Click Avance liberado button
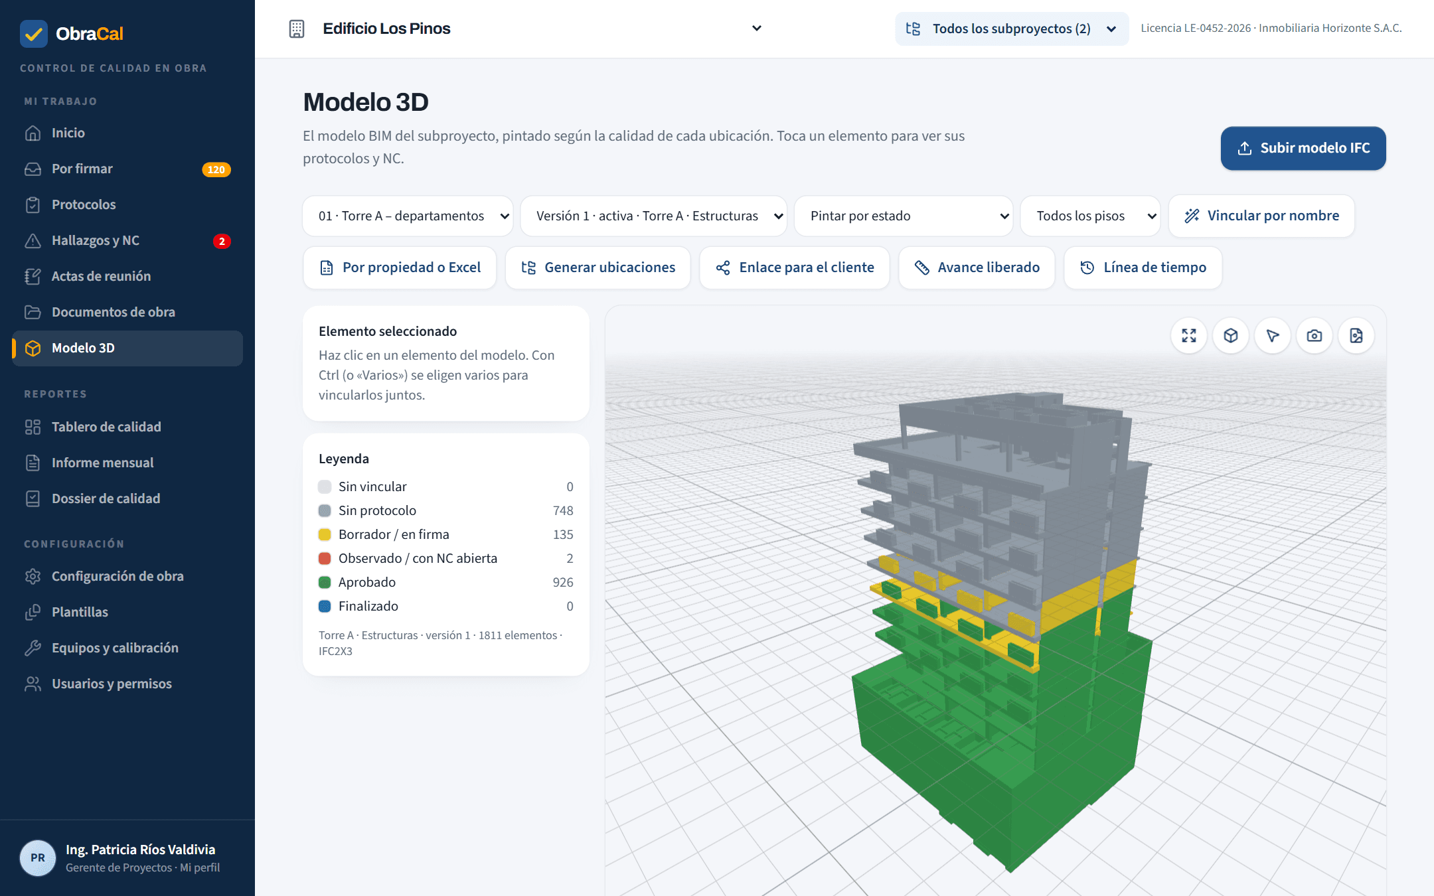Image resolution: width=1434 pixels, height=896 pixels. [x=977, y=267]
